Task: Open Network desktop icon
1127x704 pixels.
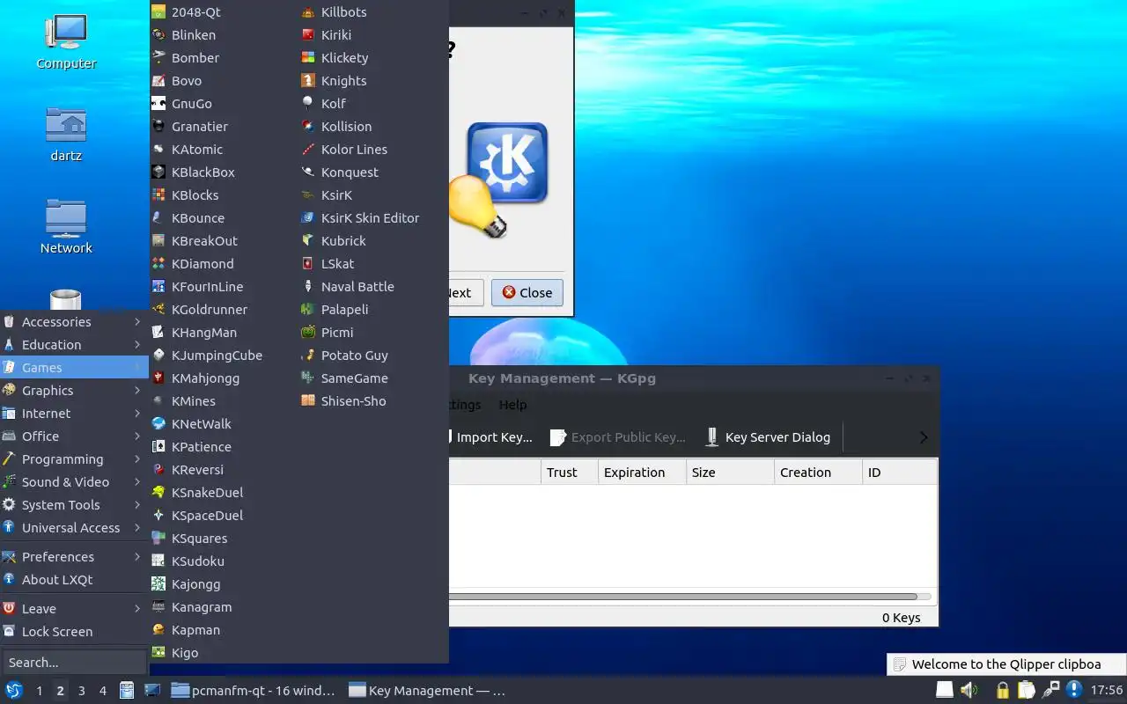Action: tap(66, 226)
